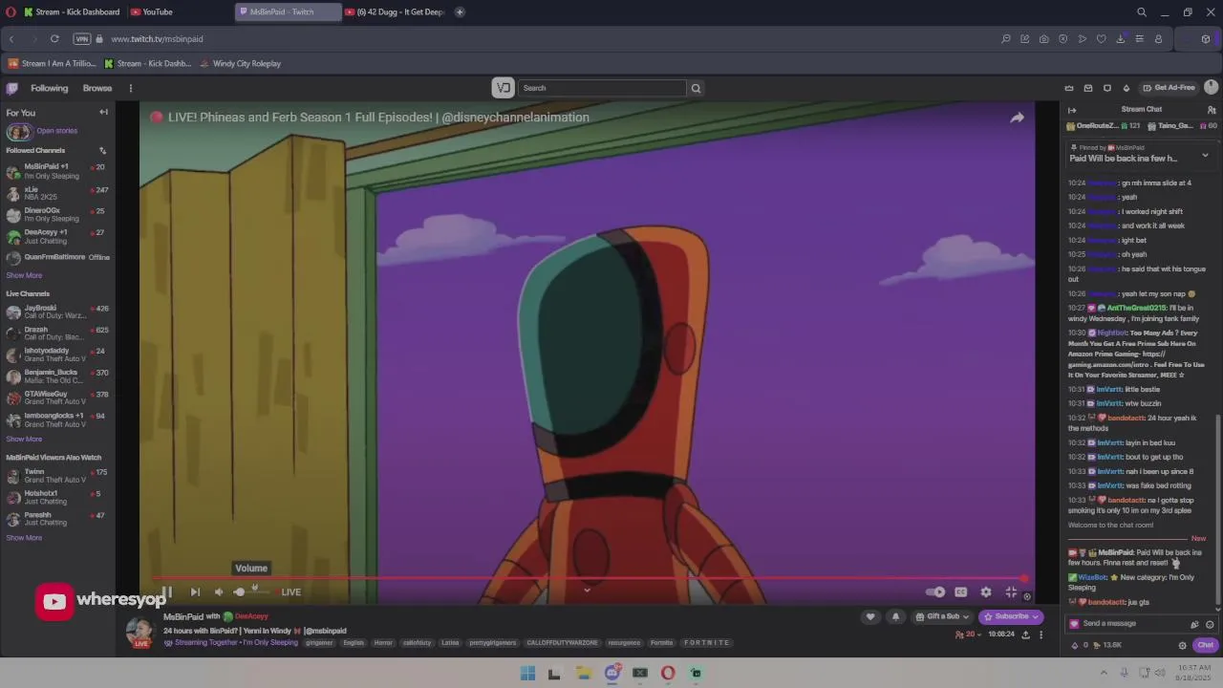Reload the page with the refresh icon

[54, 39]
